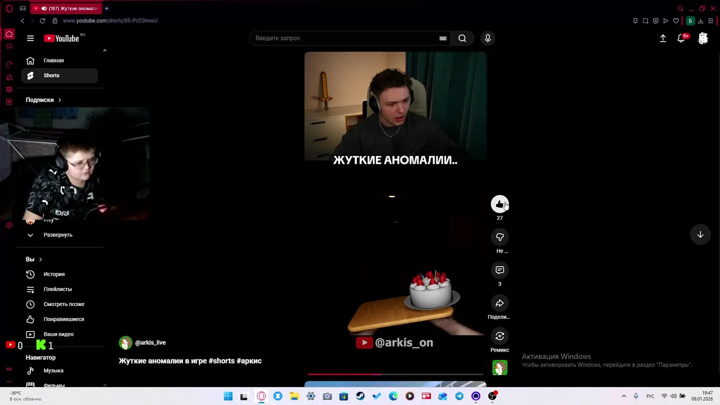Open Opera GX main menu logo
This screenshot has width=720, height=405.
[9, 8]
